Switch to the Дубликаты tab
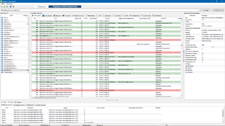225x126 pixels. 146,15
